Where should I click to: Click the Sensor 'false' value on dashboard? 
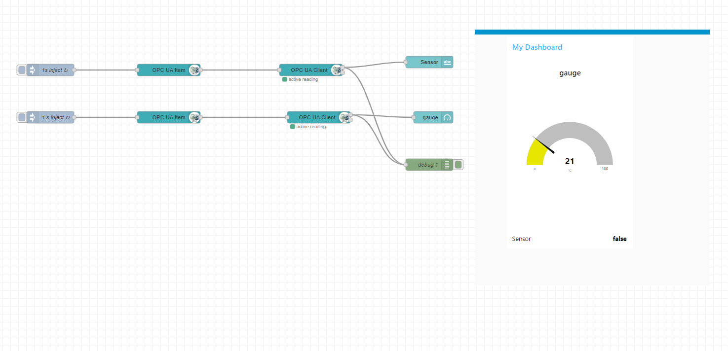[619, 239]
